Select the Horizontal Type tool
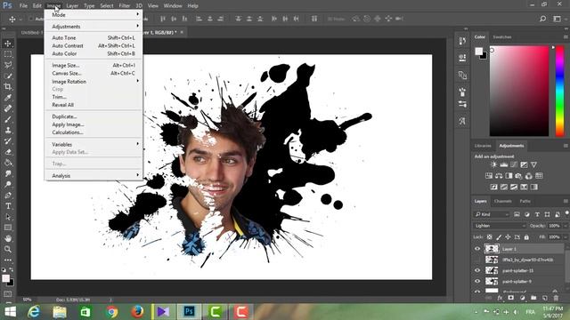 8,206
